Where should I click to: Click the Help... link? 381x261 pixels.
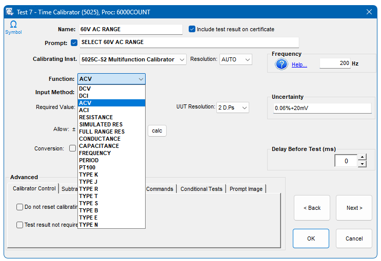tap(299, 64)
